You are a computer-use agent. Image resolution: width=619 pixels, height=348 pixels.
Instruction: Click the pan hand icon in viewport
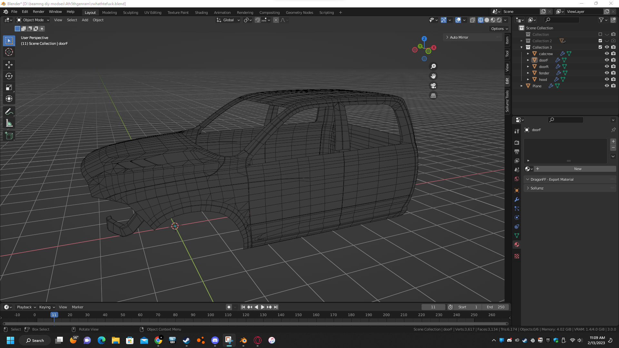433,76
